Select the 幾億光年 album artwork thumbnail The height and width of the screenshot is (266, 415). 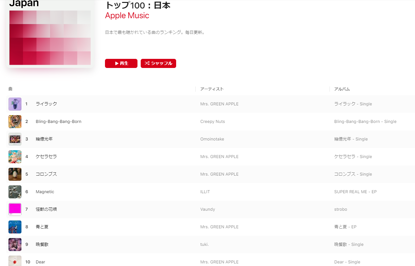[15, 139]
